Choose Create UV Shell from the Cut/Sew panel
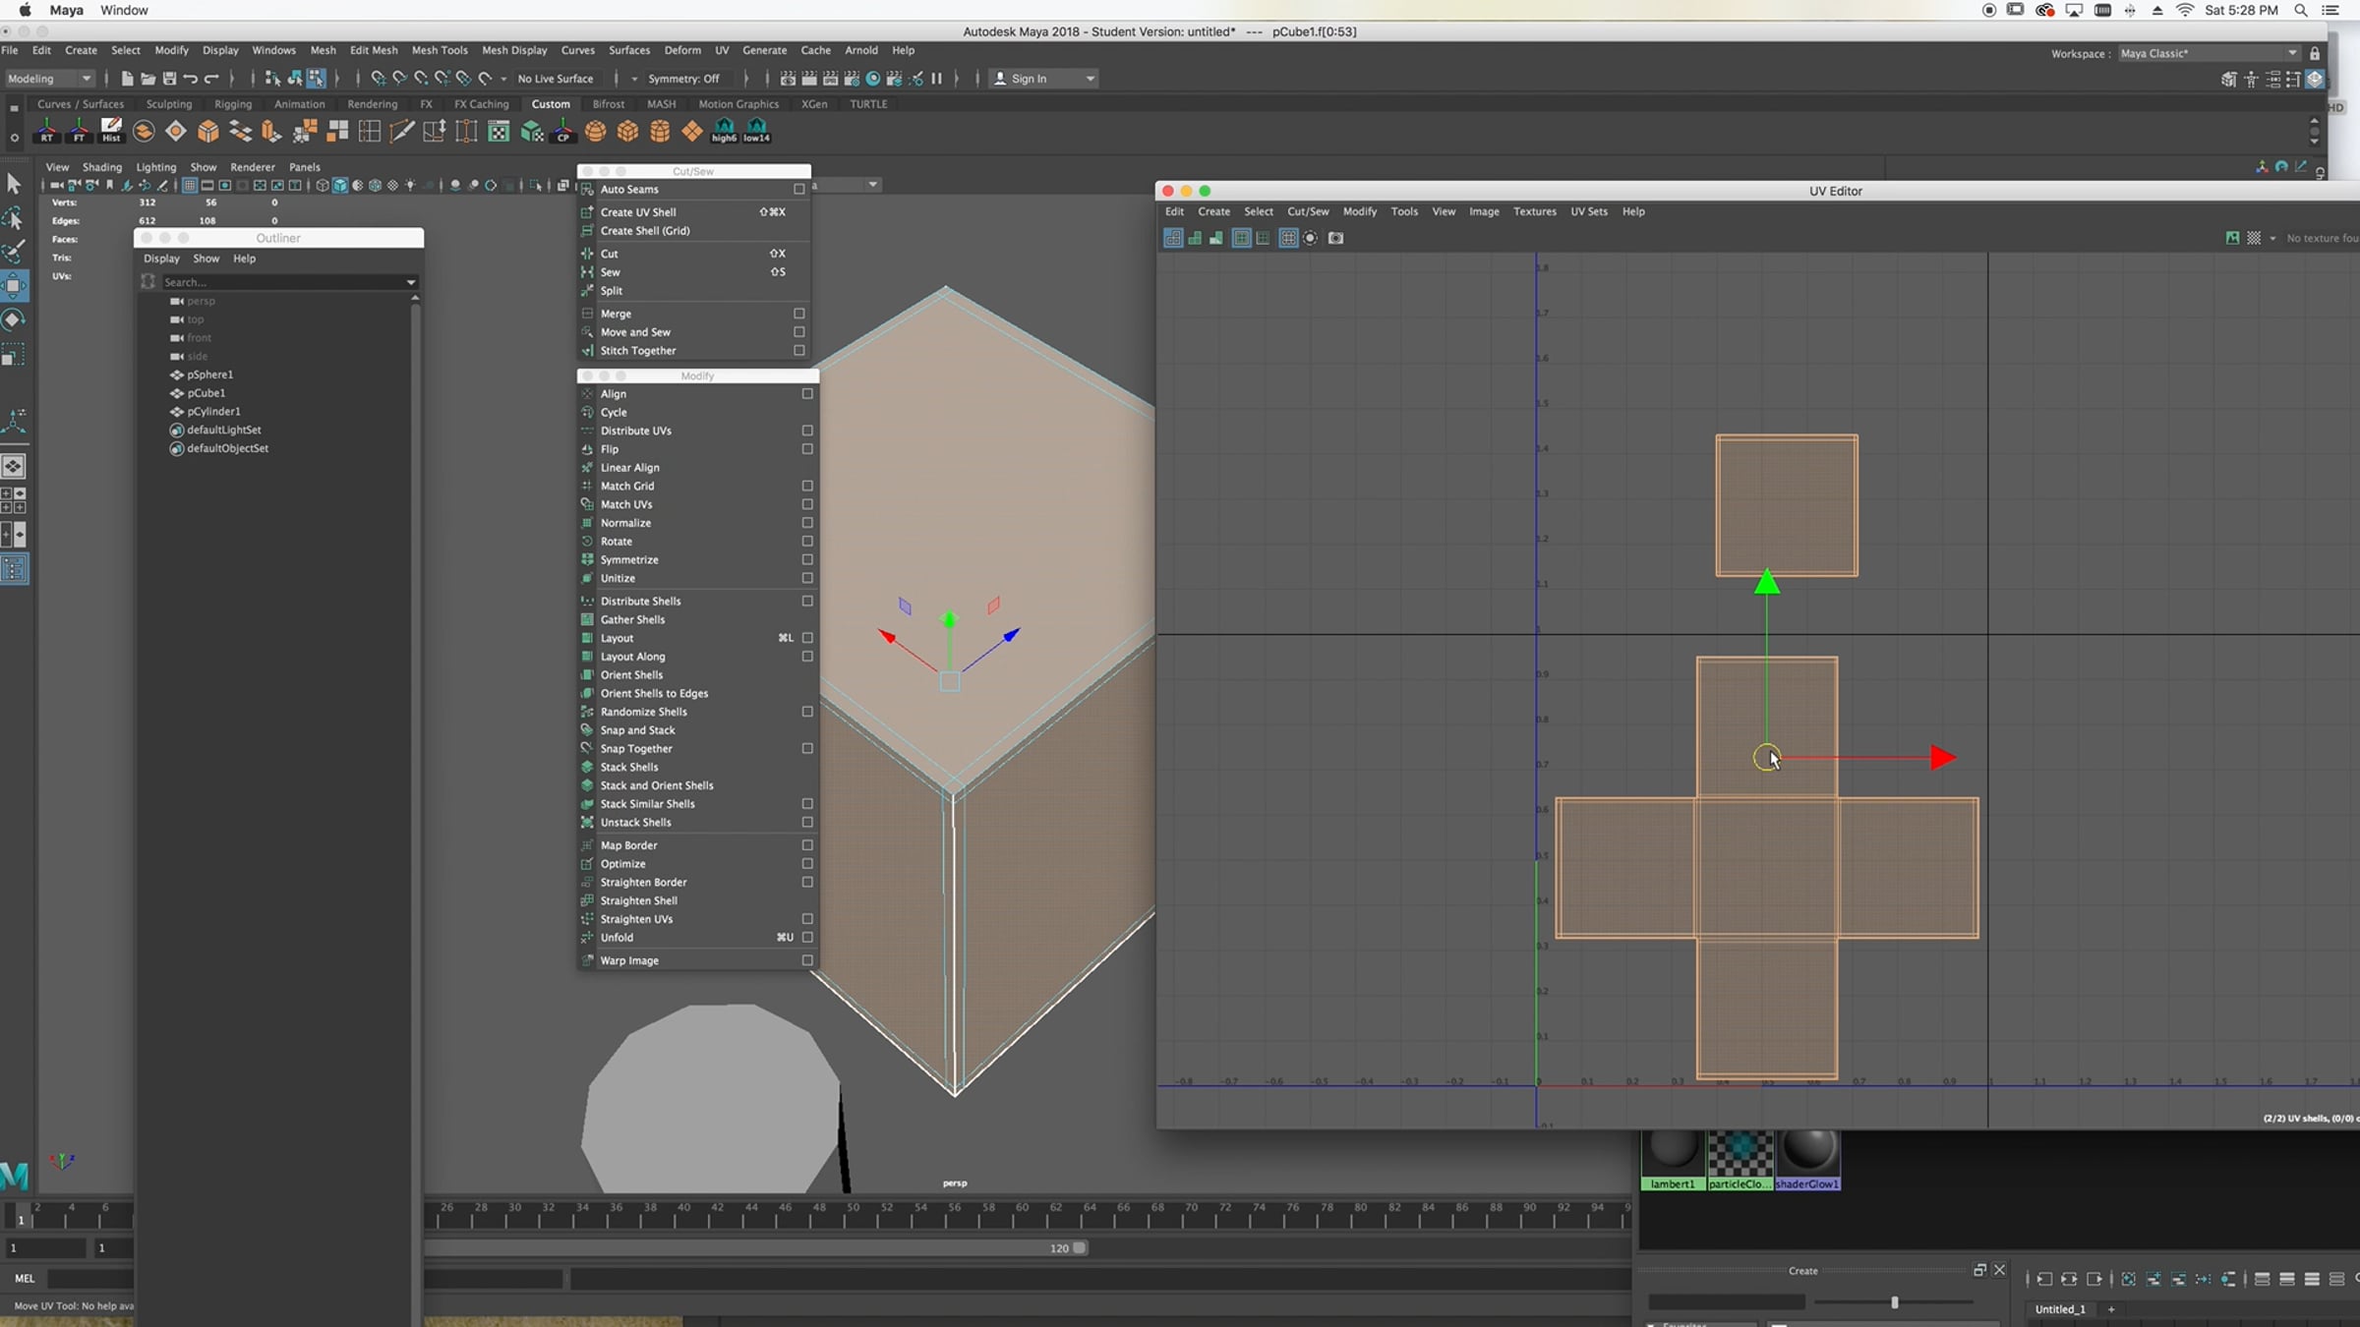The width and height of the screenshot is (2360, 1327). click(x=639, y=211)
